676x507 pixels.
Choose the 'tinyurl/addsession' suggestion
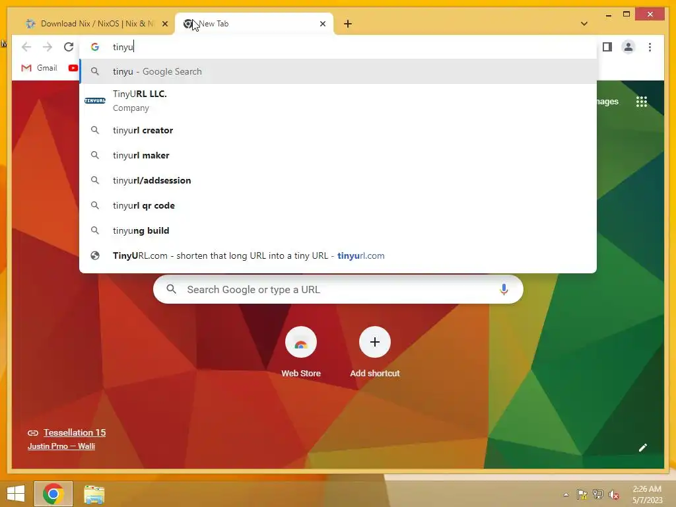[338, 180]
